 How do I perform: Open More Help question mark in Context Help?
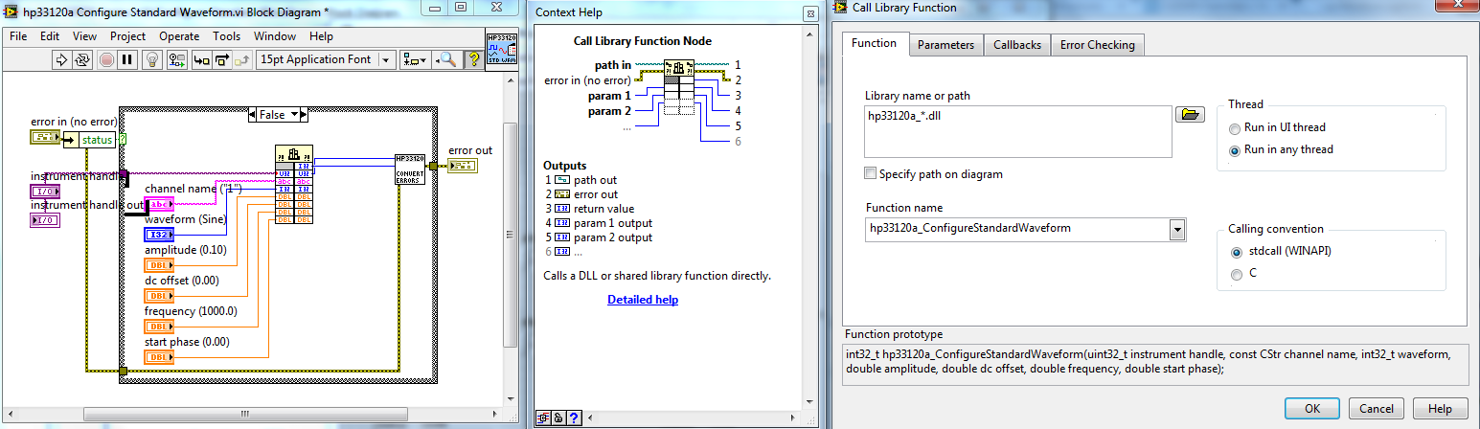tap(574, 418)
